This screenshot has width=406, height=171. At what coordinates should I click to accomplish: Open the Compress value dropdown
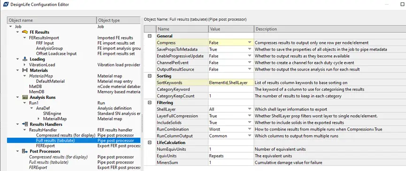(x=250, y=43)
